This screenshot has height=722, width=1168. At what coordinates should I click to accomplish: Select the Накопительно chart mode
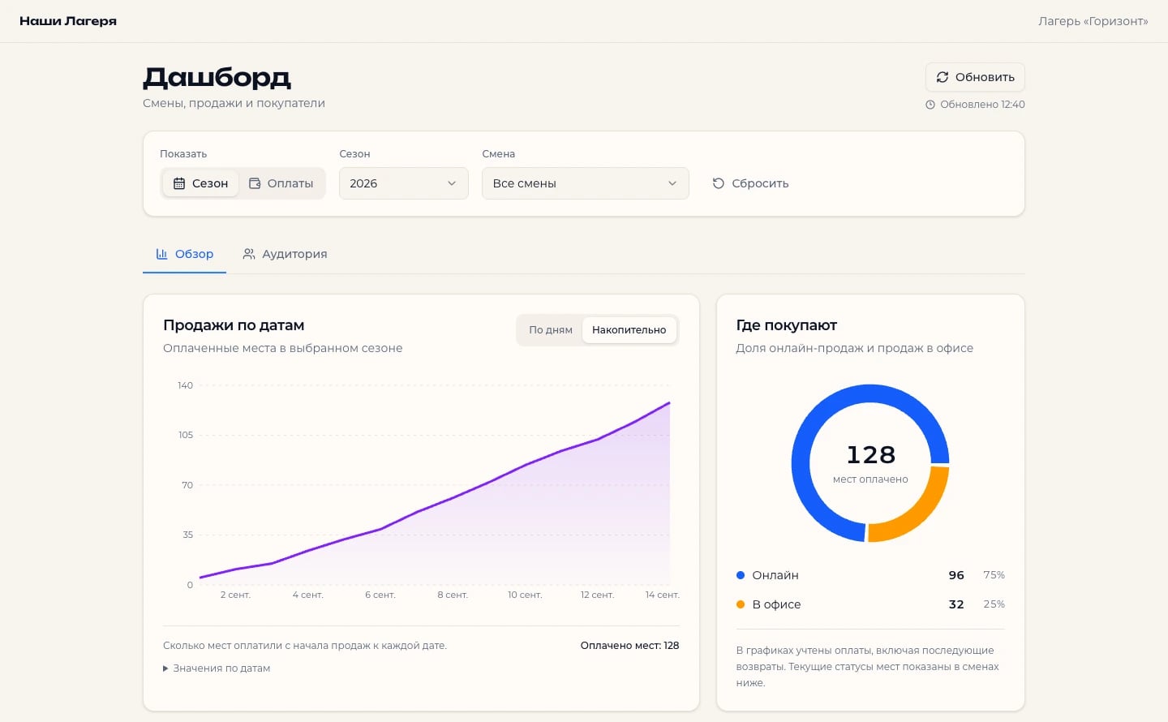click(629, 330)
